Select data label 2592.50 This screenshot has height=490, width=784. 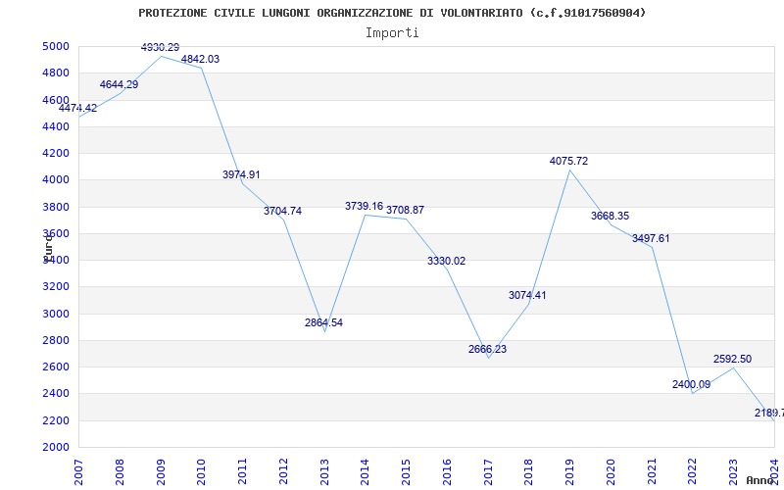(x=732, y=359)
